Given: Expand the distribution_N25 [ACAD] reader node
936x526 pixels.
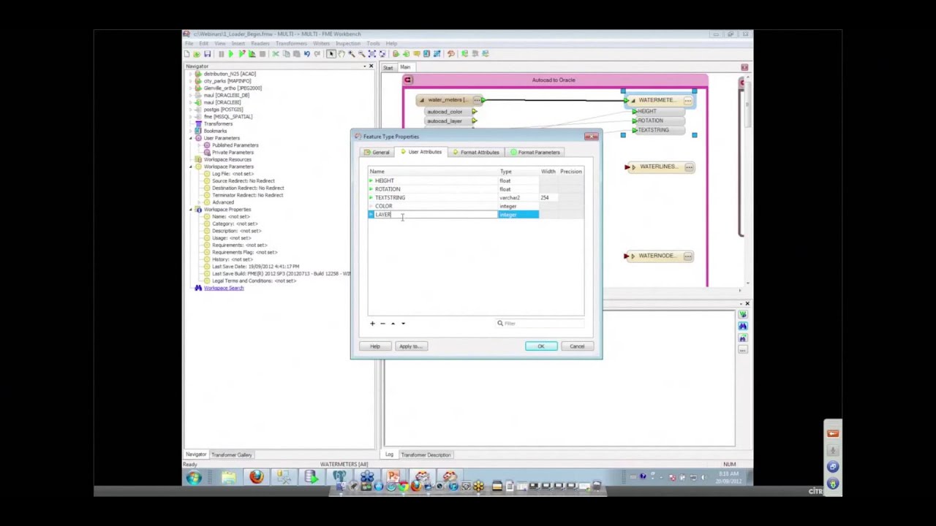Looking at the screenshot, I should point(191,74).
